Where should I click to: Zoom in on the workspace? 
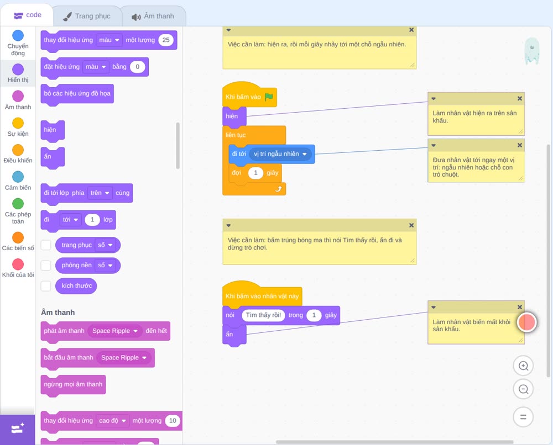pyautogui.click(x=523, y=366)
